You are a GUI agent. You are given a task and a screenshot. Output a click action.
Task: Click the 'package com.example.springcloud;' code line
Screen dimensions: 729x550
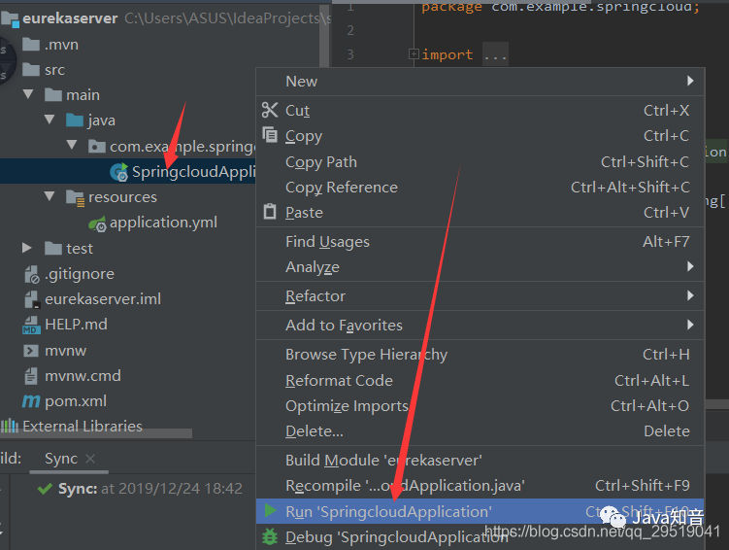click(561, 7)
